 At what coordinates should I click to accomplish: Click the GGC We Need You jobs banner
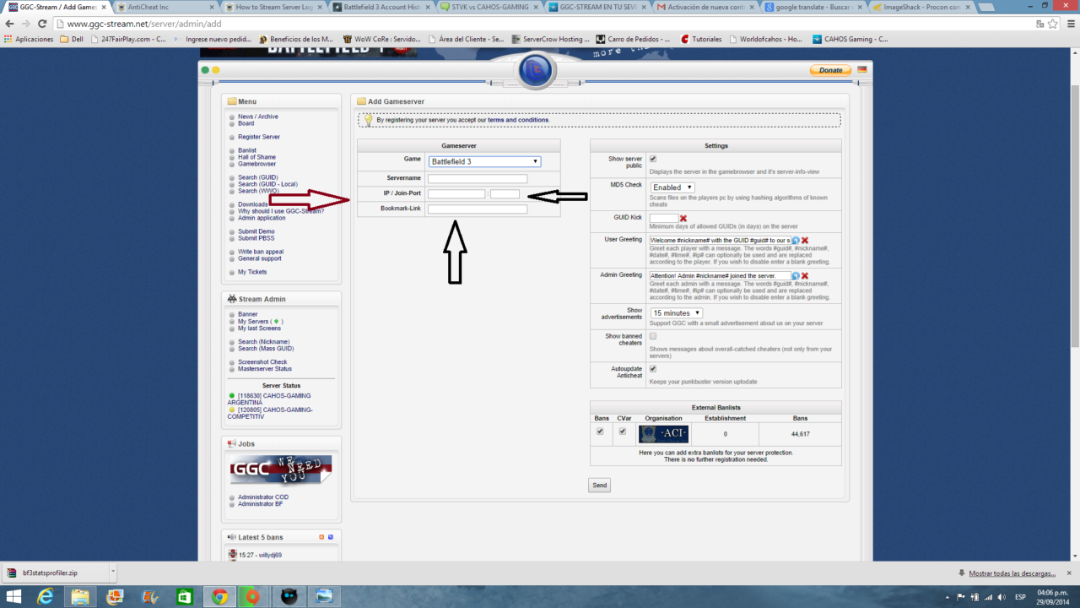click(280, 470)
